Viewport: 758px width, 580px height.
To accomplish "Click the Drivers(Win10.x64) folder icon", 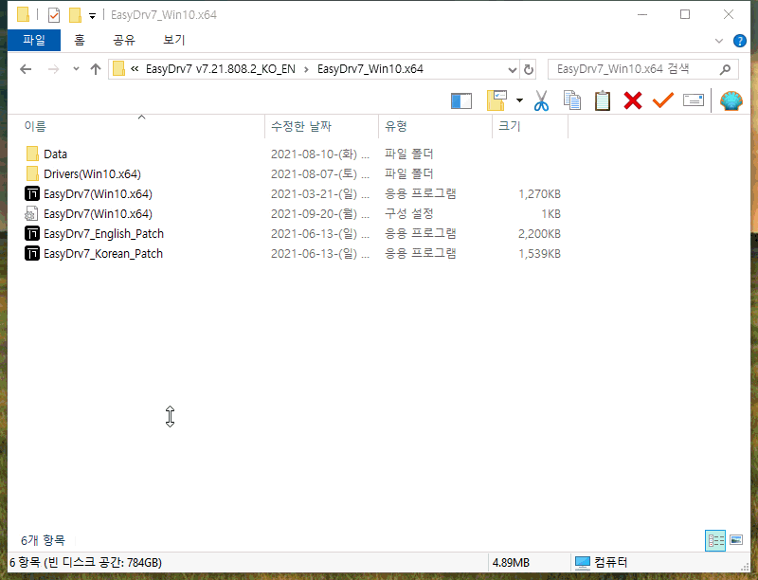I will click(x=32, y=174).
